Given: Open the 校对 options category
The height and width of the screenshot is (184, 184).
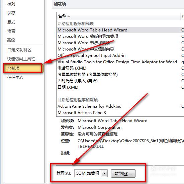Looking at the screenshot, I should pos(11,4).
